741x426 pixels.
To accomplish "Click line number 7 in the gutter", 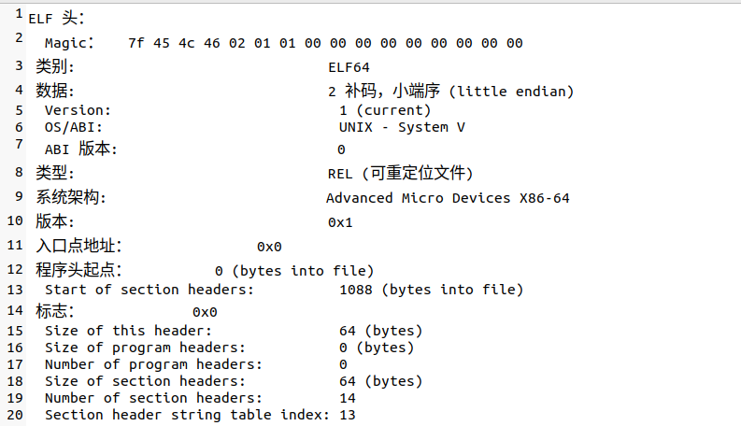I will 19,144.
